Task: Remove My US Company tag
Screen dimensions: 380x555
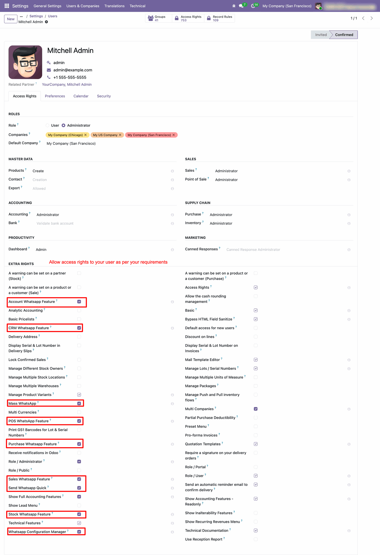Action: click(120, 135)
